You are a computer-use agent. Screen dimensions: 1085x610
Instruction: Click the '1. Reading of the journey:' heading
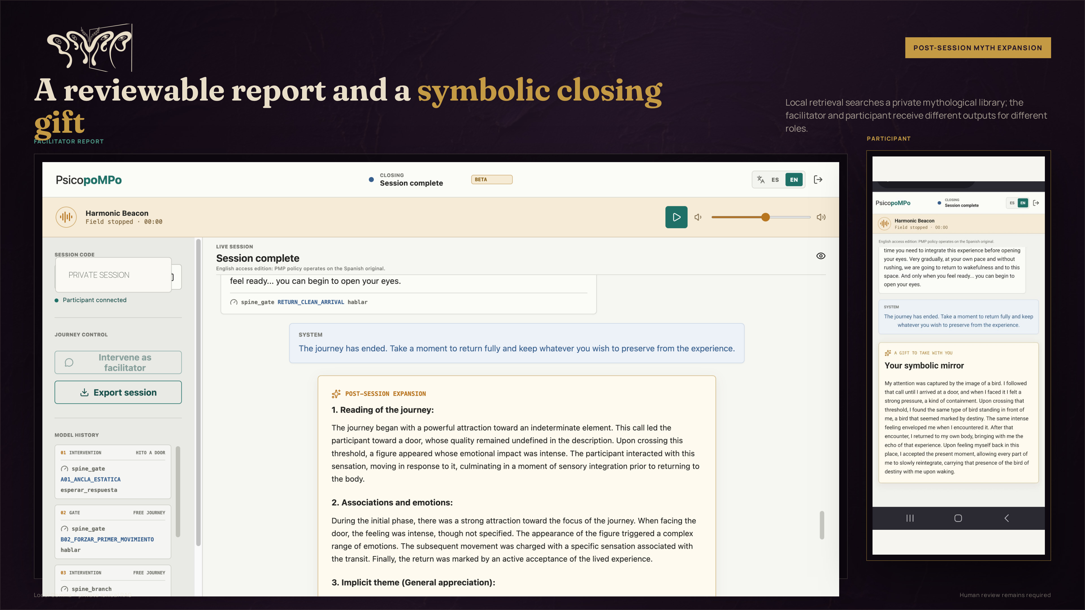383,410
